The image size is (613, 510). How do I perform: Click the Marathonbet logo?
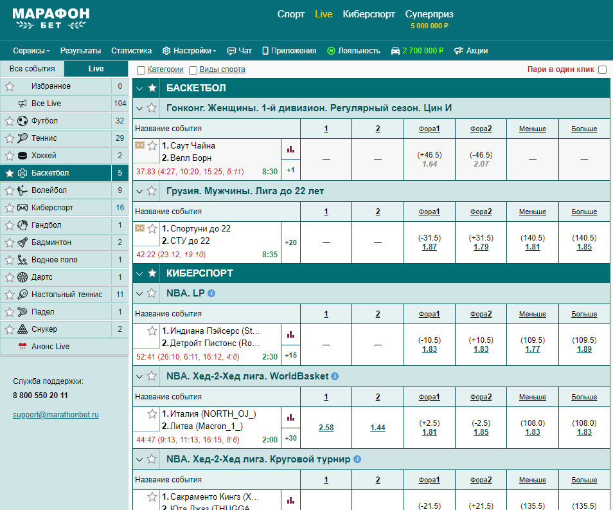pos(51,19)
